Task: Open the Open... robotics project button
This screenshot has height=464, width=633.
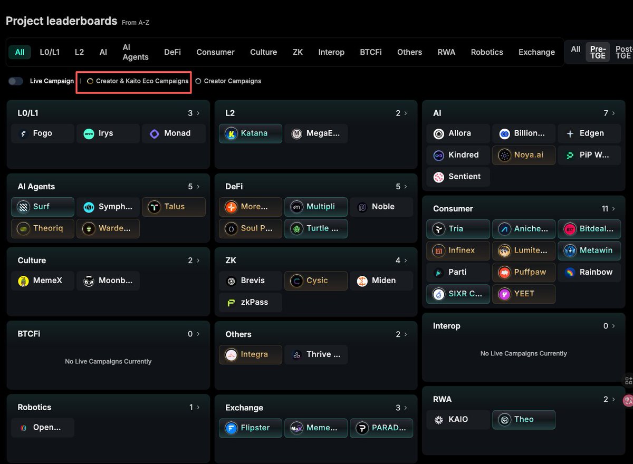Action: pos(43,428)
